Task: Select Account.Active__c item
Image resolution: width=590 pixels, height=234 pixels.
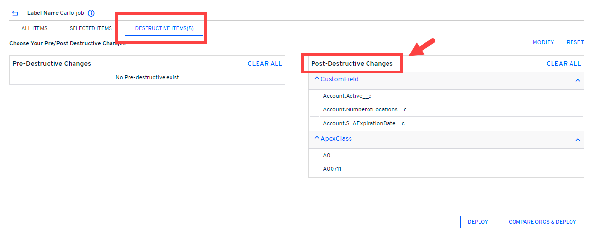Action: [347, 96]
